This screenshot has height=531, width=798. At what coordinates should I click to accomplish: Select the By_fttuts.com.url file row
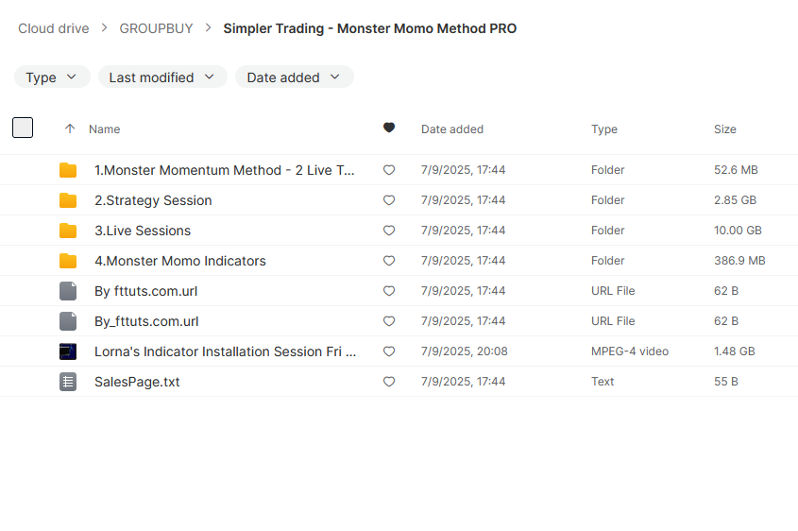pos(399,321)
